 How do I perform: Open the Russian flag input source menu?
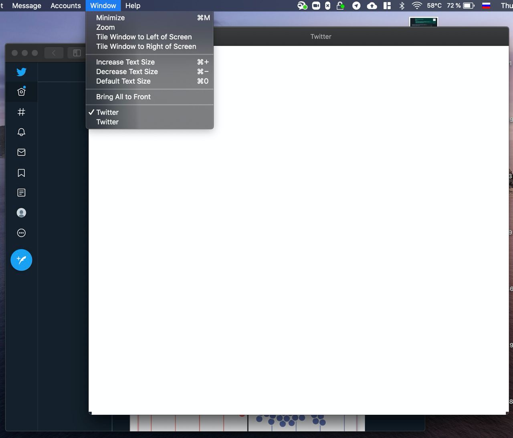tap(486, 6)
